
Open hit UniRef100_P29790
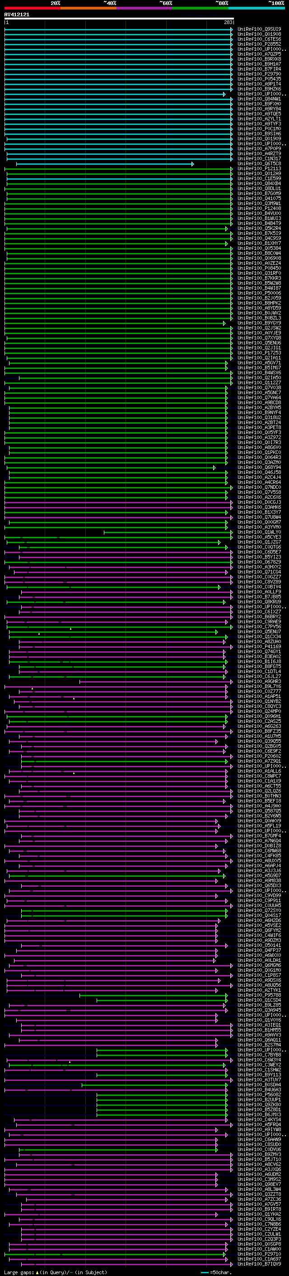coord(259,74)
